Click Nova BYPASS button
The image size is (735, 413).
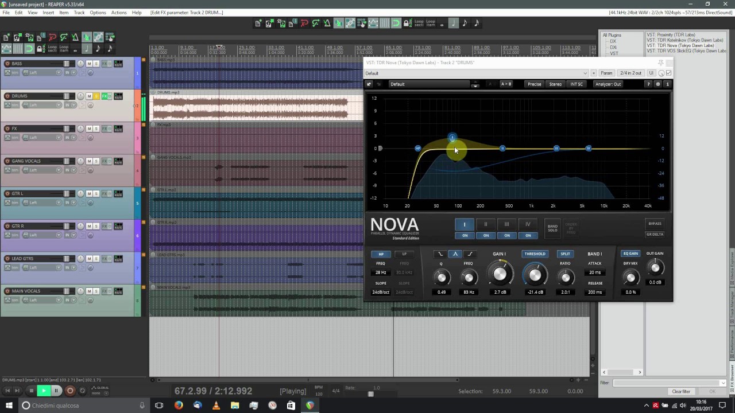pos(655,224)
